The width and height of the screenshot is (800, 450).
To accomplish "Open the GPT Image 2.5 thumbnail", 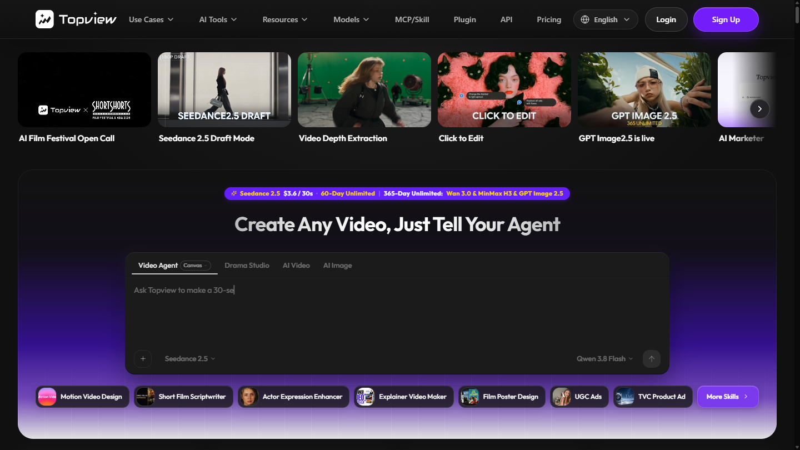I will [644, 90].
